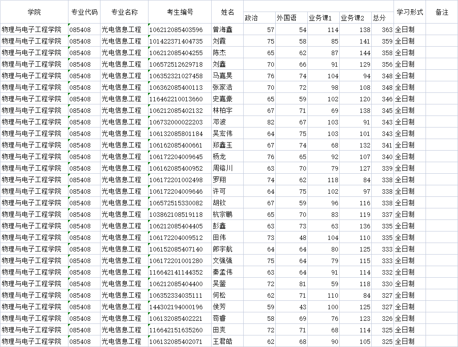Viewport: 458px width, 347px height.
Task: Select the name cell 张家浩
Action: point(227,87)
